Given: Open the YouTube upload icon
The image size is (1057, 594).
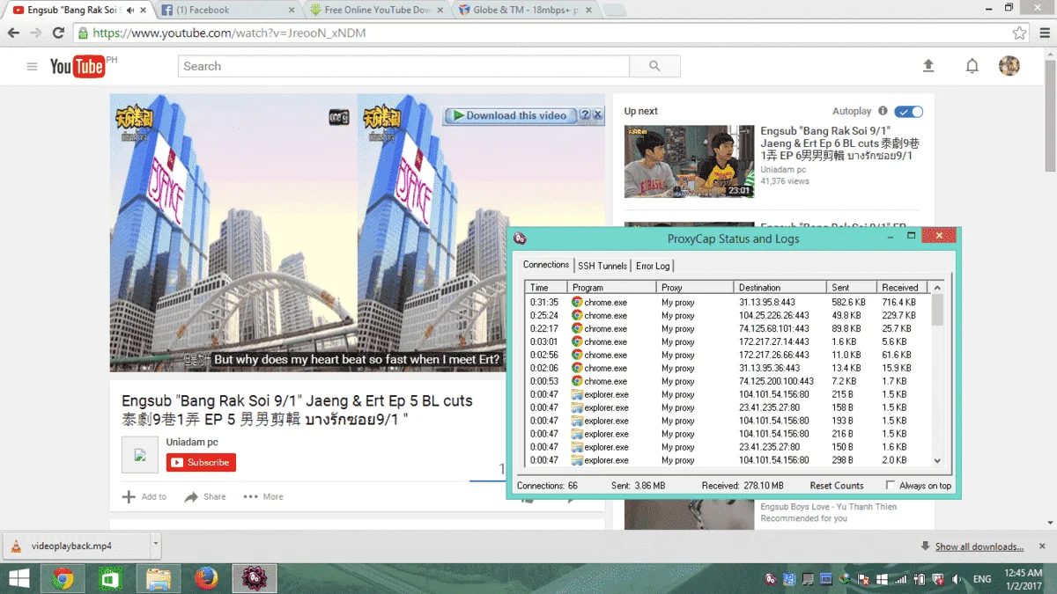Looking at the screenshot, I should click(928, 66).
